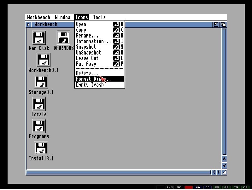Close the open Icons menu title
This screenshot has width=252, height=190.
pyautogui.click(x=82, y=17)
